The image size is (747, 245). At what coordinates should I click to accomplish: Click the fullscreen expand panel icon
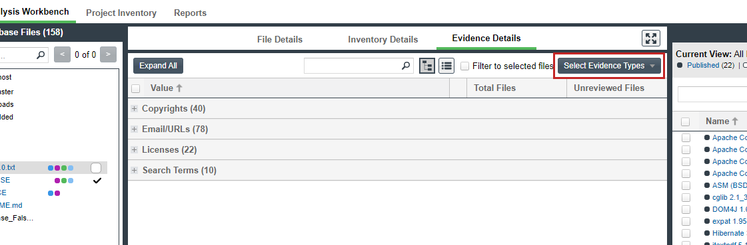pyautogui.click(x=651, y=39)
